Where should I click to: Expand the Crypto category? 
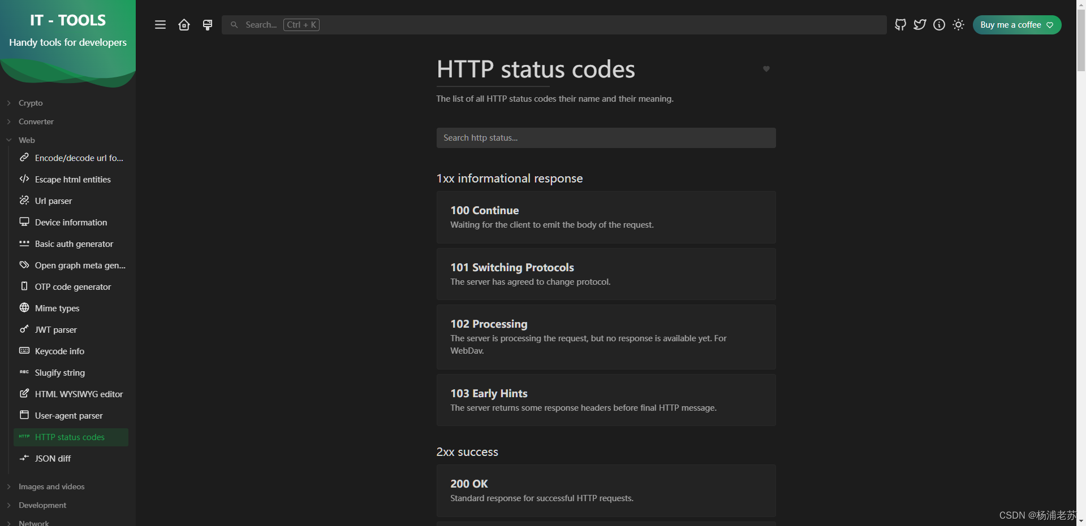point(31,103)
